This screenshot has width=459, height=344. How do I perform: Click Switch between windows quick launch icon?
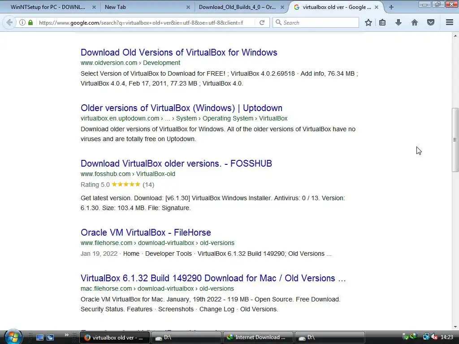[50, 338]
